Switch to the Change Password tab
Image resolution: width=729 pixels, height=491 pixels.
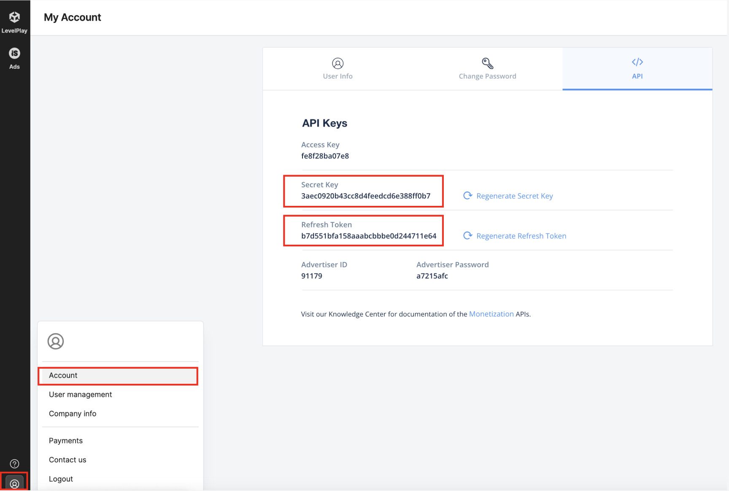[488, 69]
